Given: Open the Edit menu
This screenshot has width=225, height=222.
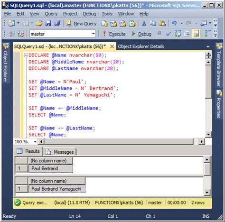Looking at the screenshot, I should pos(20,14).
